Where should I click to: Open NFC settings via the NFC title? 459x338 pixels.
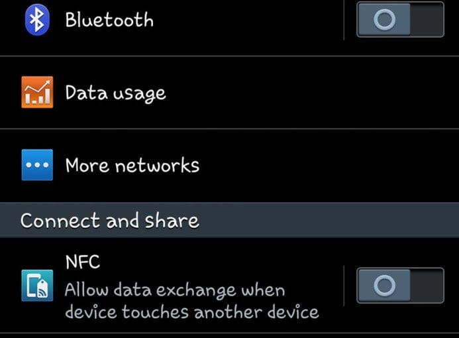pos(83,262)
